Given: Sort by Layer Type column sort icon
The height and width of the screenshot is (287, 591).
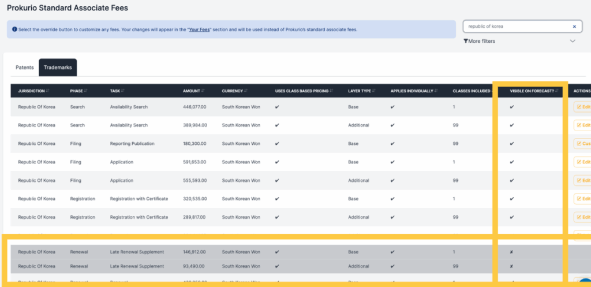Looking at the screenshot, I should pos(375,91).
